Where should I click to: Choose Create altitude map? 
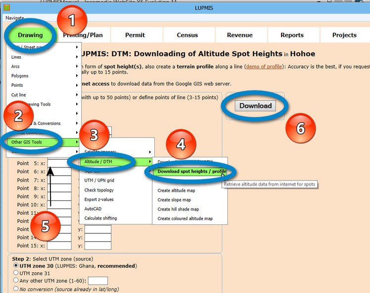(176, 190)
